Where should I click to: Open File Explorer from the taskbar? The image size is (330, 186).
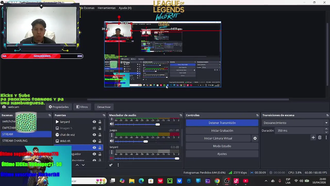point(132,181)
